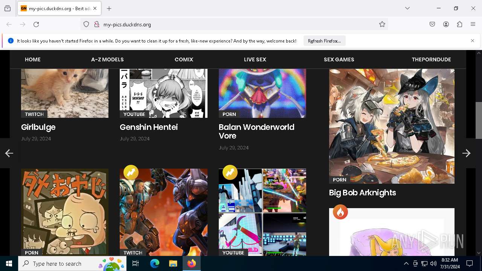Viewport: 482px width, 271px height.
Task: Click the taskbar clock showing 8:32 AM
Action: point(450,263)
